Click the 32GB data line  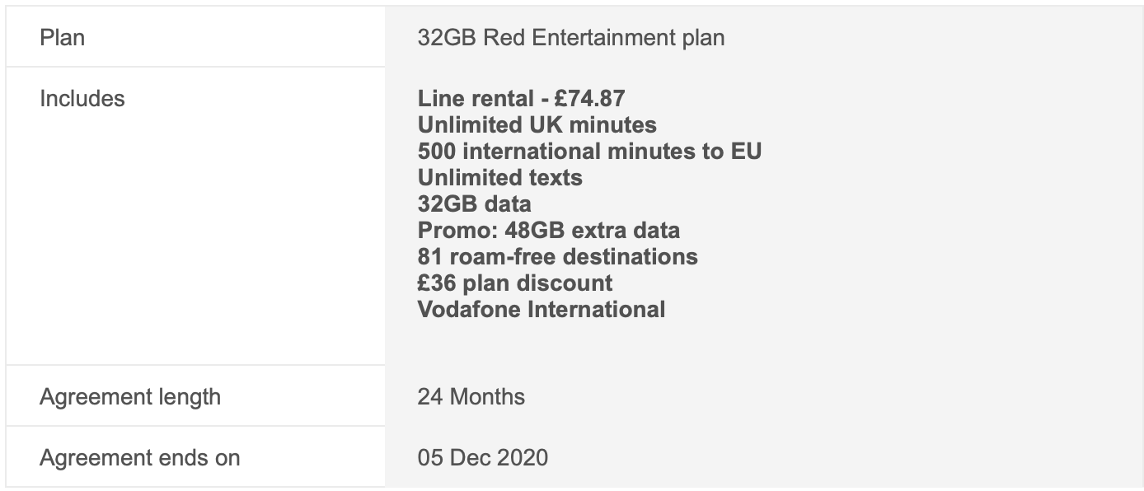click(475, 204)
